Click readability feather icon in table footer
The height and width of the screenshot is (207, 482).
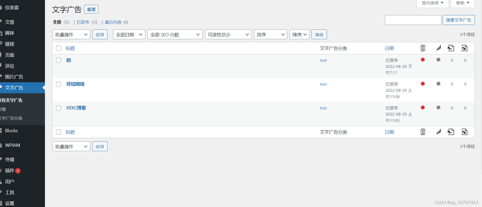439,132
